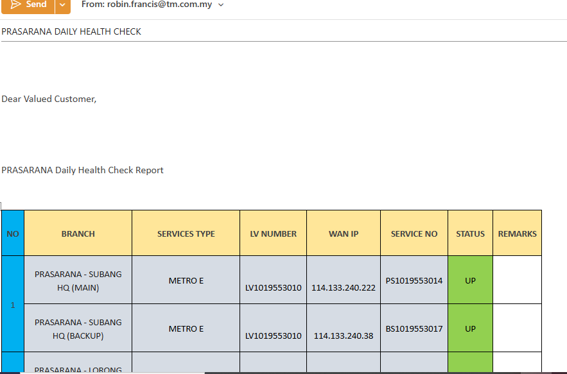
Task: Click the REMARKS header cell
Action: coord(518,234)
